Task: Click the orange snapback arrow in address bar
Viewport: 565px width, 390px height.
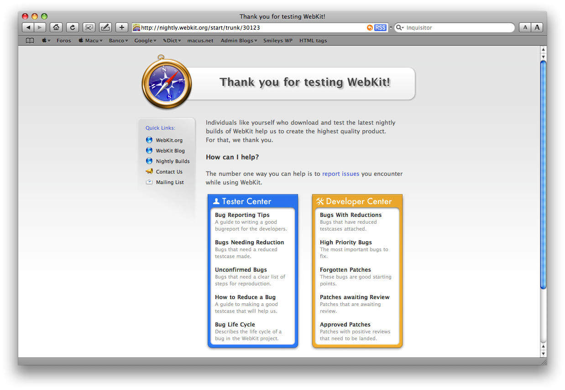Action: pyautogui.click(x=370, y=28)
